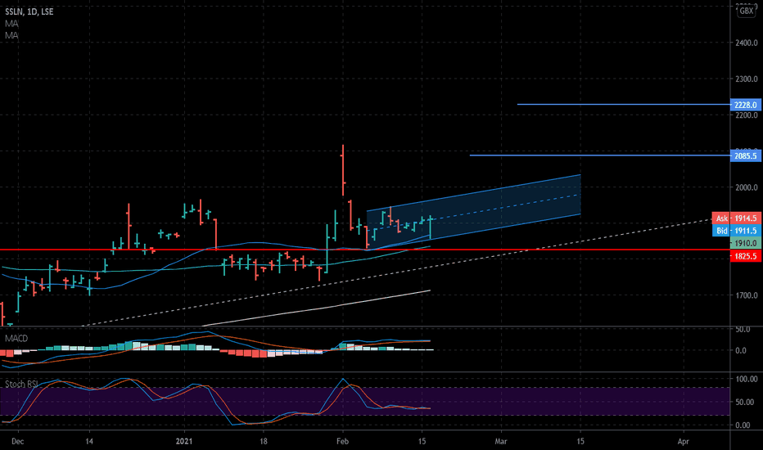Click the Feb date axis label
763x450 pixels.
pyautogui.click(x=342, y=442)
